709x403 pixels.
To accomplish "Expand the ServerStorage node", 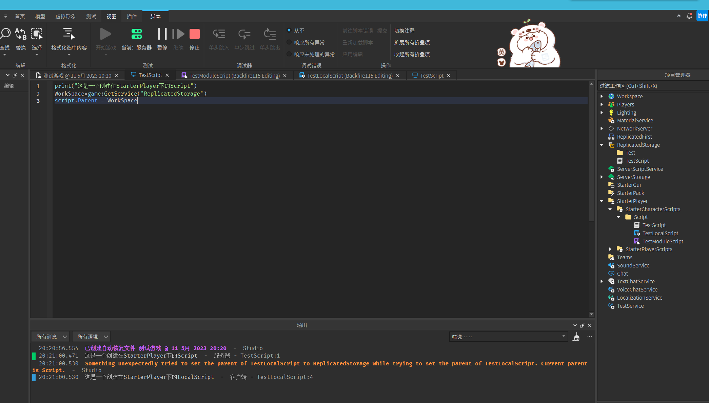I will pos(602,177).
